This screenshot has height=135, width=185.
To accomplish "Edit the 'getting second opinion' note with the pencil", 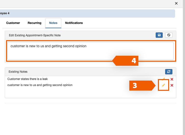I will (163, 85).
